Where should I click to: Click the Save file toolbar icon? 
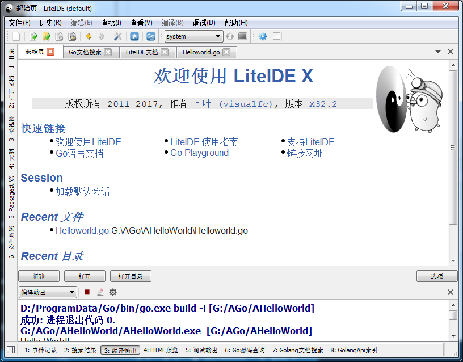pos(59,36)
